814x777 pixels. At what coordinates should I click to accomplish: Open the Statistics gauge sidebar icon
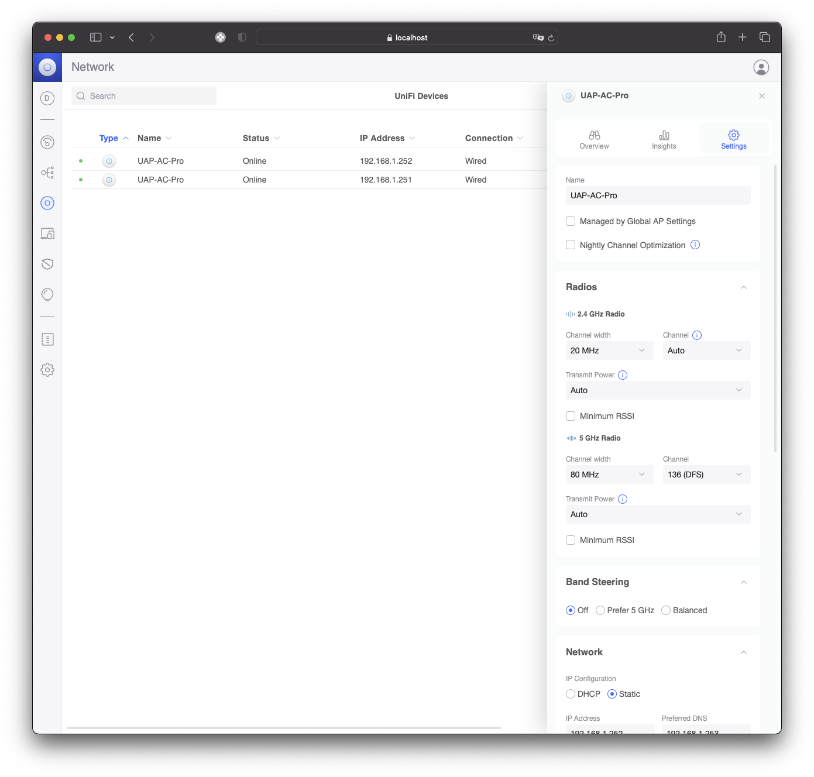47,142
